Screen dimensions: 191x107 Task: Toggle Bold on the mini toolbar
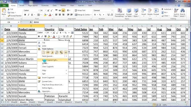tap(39, 36)
